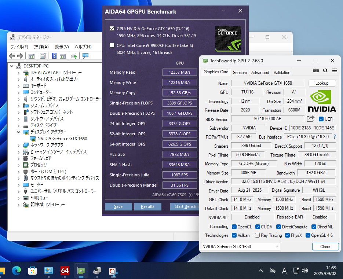Toggle the PhysX checkbox

[x=287, y=235]
